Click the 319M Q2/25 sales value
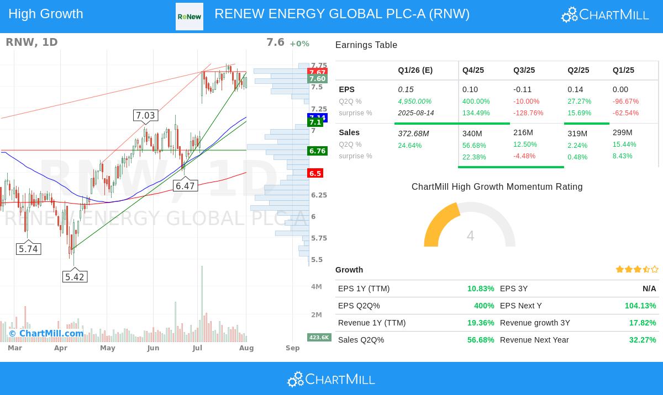 [x=578, y=134]
